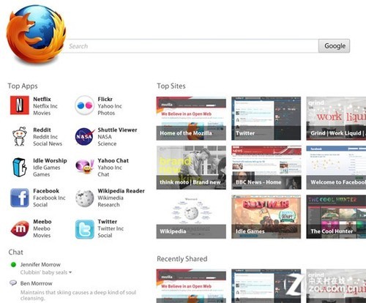The height and width of the screenshot is (303, 366).
Task: Click the Flickr app title text
Action: [105, 99]
